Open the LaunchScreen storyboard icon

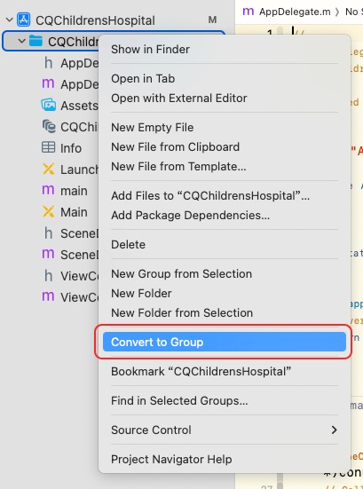coord(48,170)
